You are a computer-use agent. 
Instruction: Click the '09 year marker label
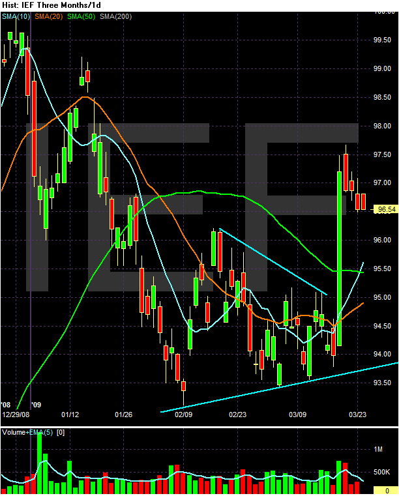click(x=37, y=405)
